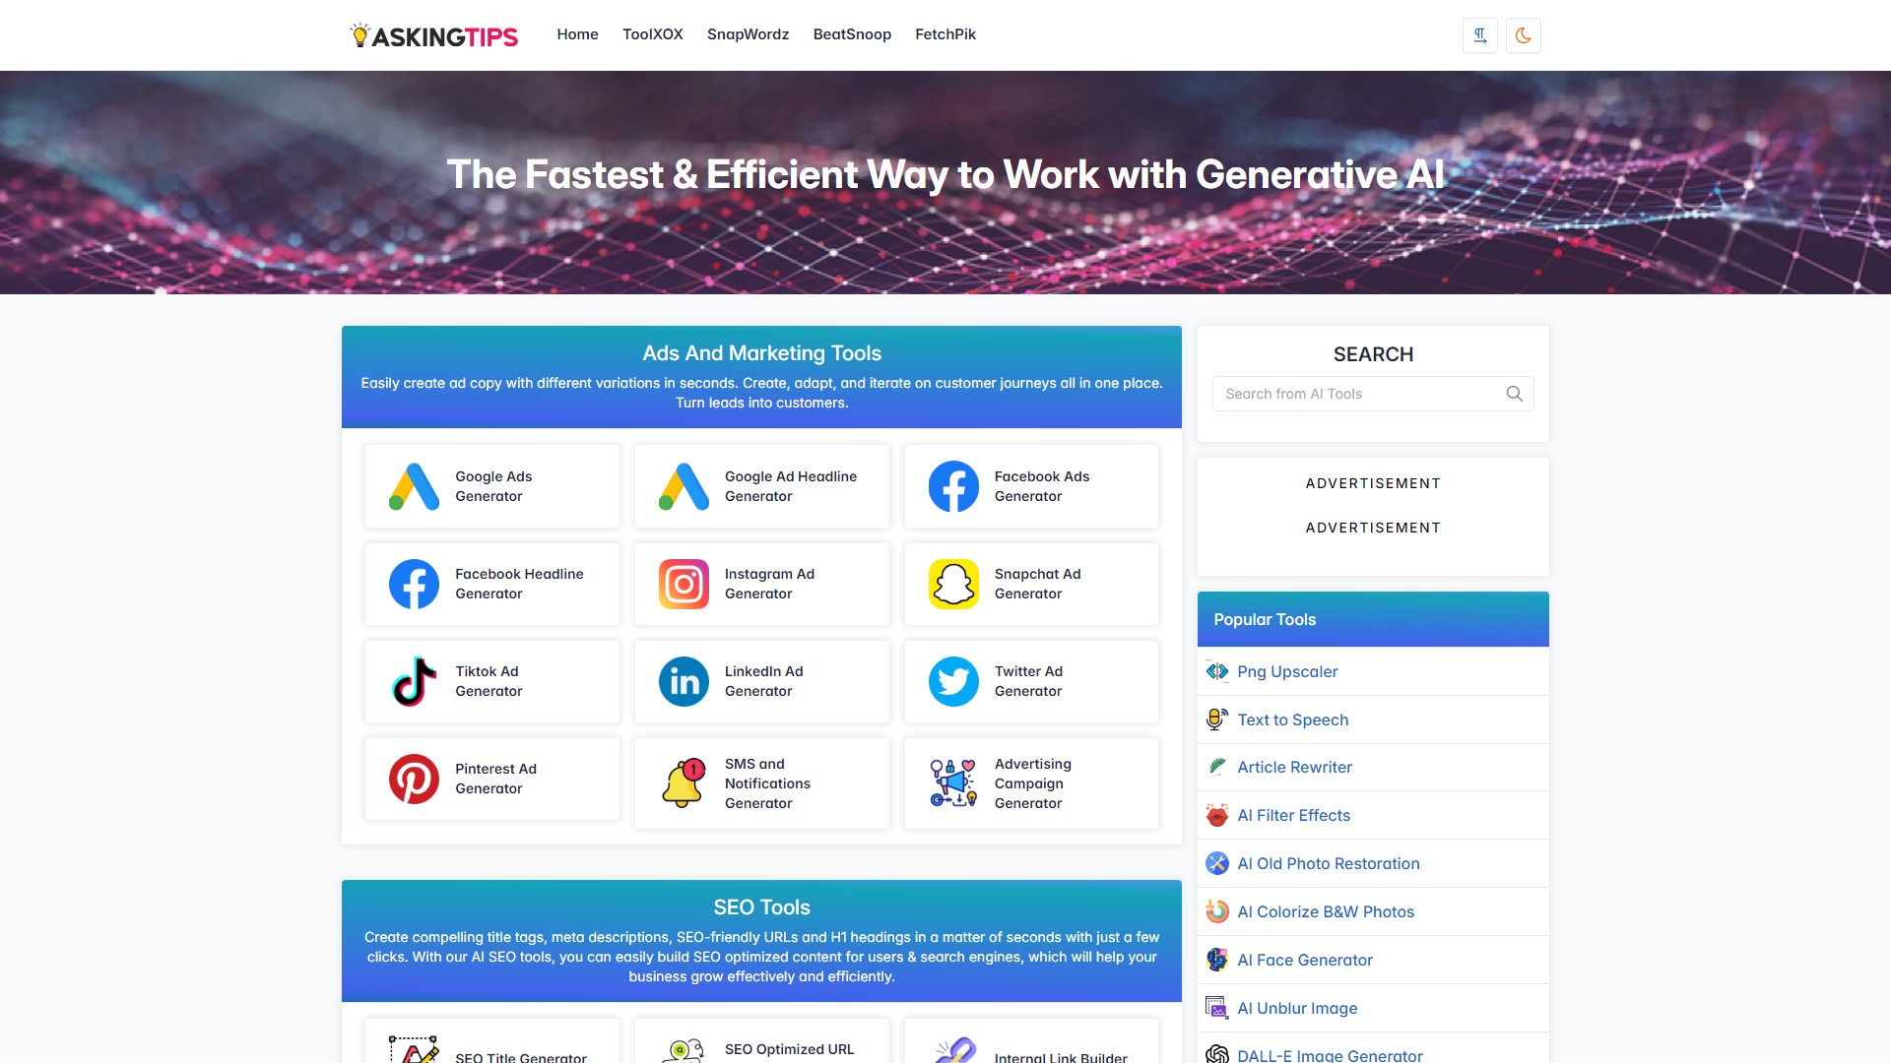Click the Png Upscaler popular tool link

click(x=1285, y=671)
